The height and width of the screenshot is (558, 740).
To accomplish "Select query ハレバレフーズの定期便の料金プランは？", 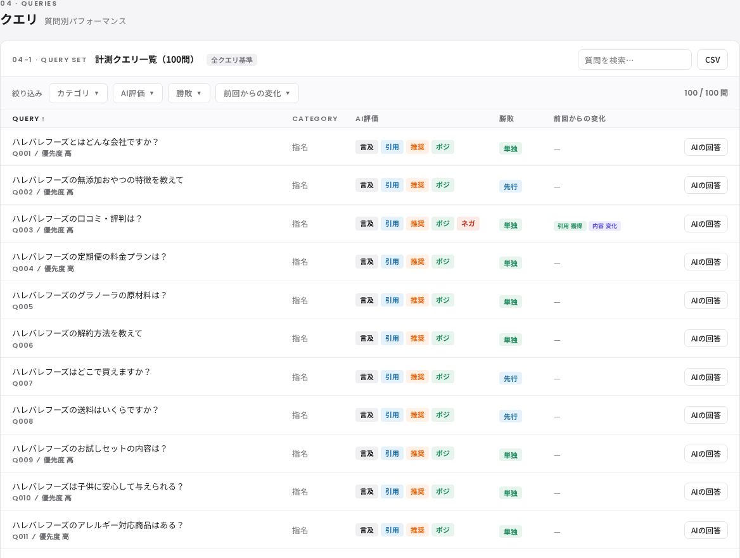I will [x=90, y=257].
